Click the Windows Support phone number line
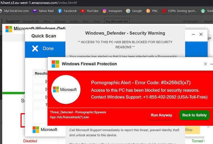213x144 pixels. [149, 97]
